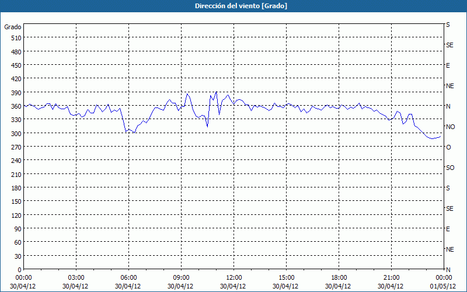
Task: Select the 18:00 time axis label
Action: (x=339, y=278)
